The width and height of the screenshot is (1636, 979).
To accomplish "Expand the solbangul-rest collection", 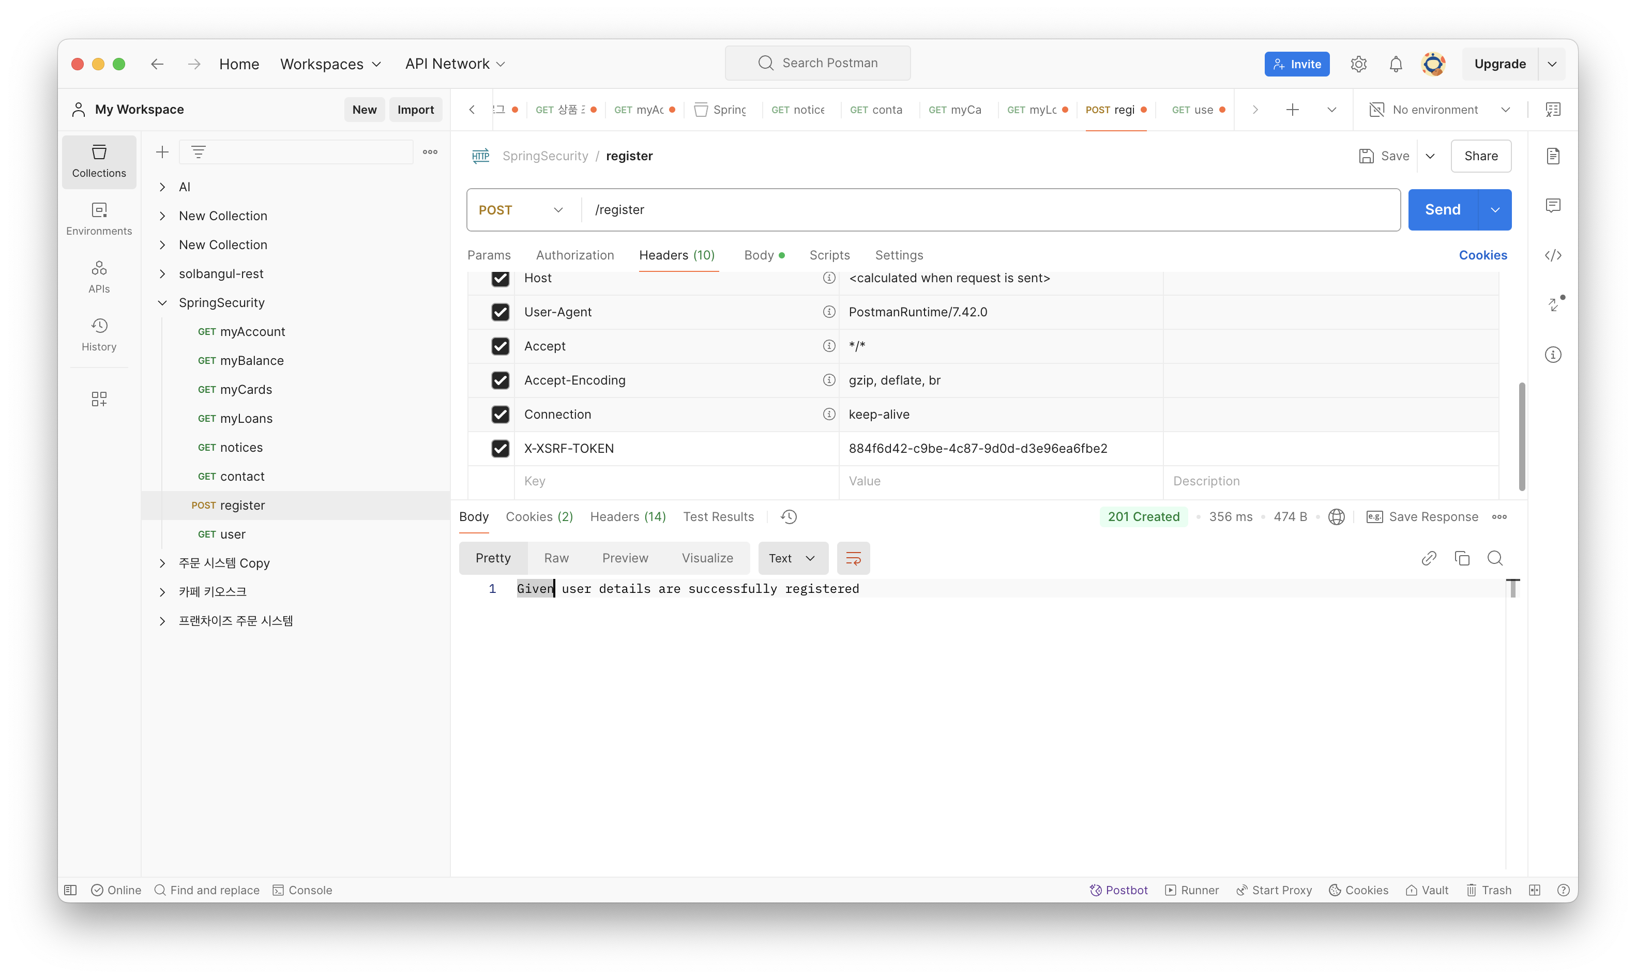I will point(162,274).
